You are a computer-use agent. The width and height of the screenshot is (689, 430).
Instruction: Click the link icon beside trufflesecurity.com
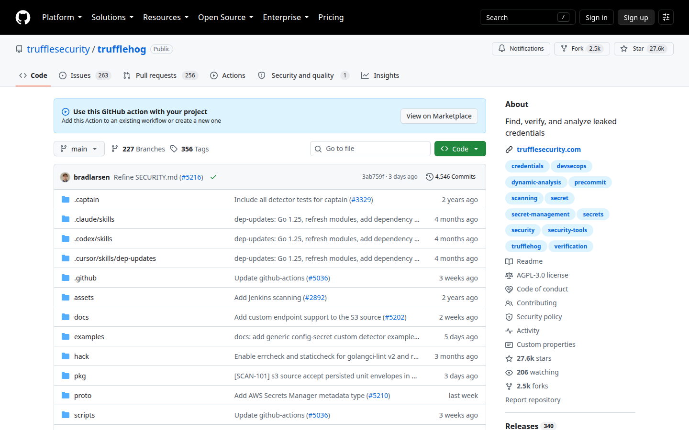(x=509, y=150)
